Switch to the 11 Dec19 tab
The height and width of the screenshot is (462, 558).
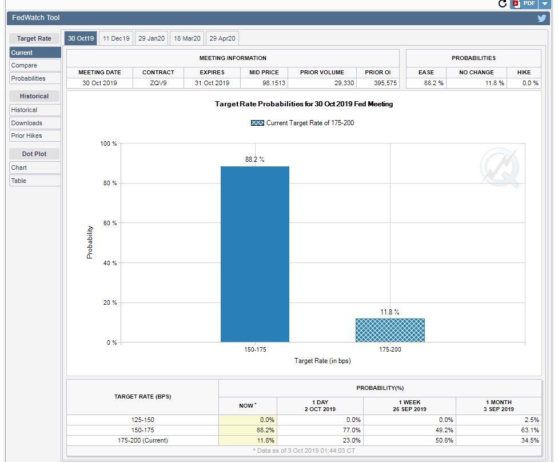pyautogui.click(x=116, y=38)
